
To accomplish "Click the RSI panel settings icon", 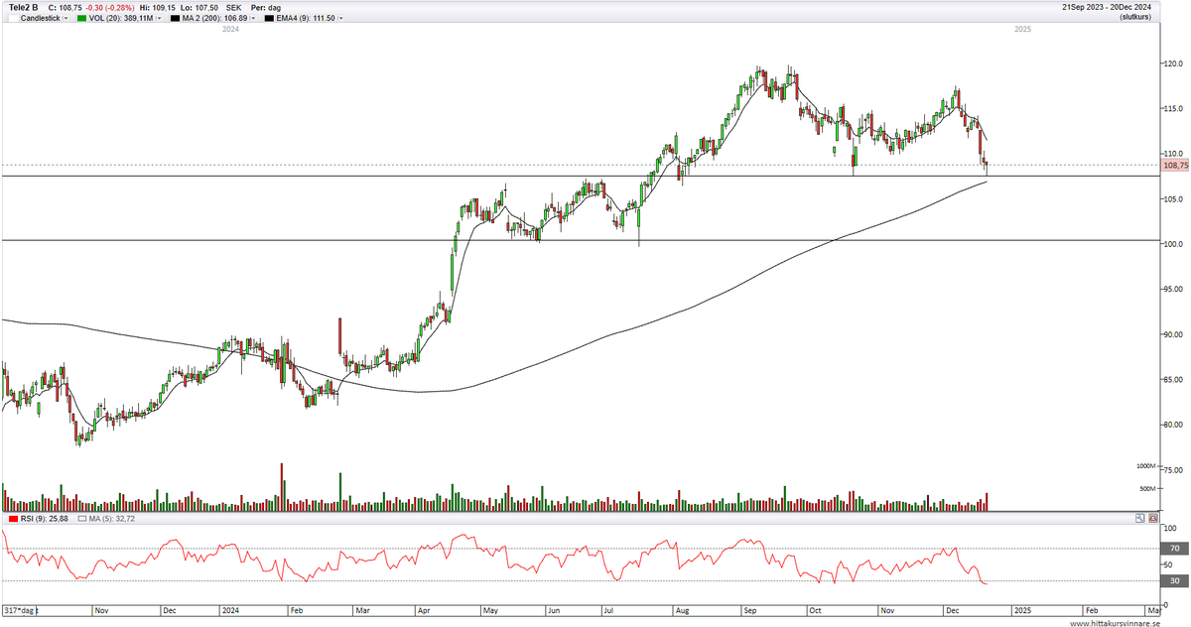I will tap(1153, 518).
